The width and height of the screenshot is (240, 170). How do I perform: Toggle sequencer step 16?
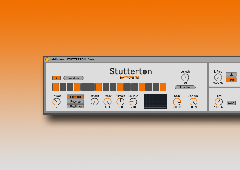(x=163, y=87)
